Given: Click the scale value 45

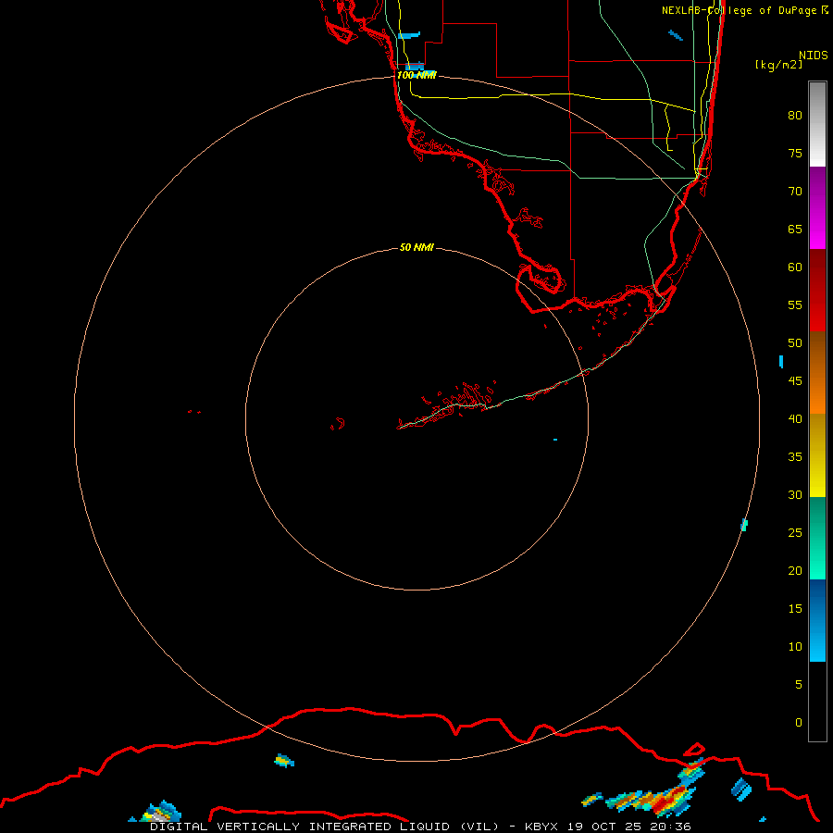Looking at the screenshot, I should pos(795,381).
